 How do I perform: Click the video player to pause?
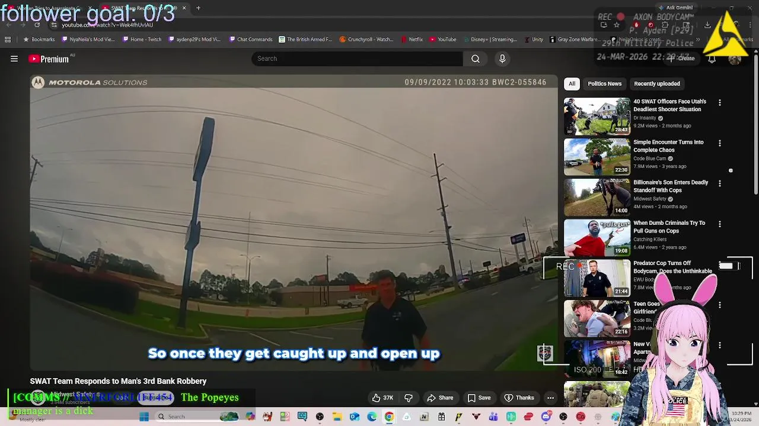[x=294, y=222]
